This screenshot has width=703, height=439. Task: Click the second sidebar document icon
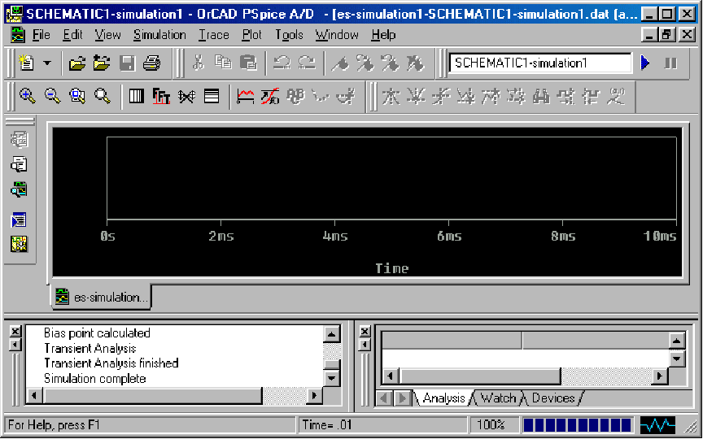(19, 164)
